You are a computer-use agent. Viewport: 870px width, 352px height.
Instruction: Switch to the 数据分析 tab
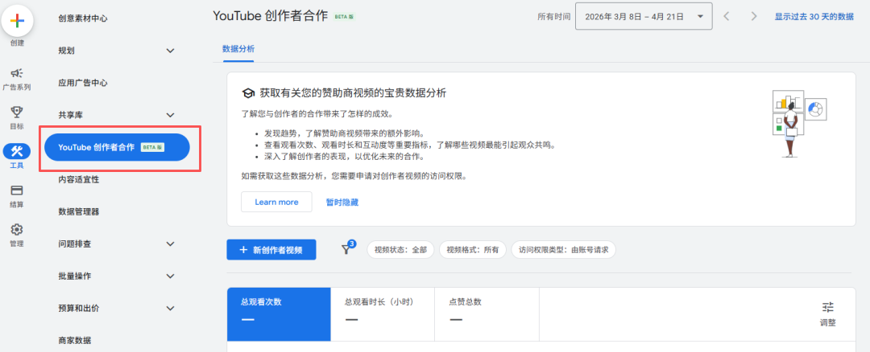(238, 49)
